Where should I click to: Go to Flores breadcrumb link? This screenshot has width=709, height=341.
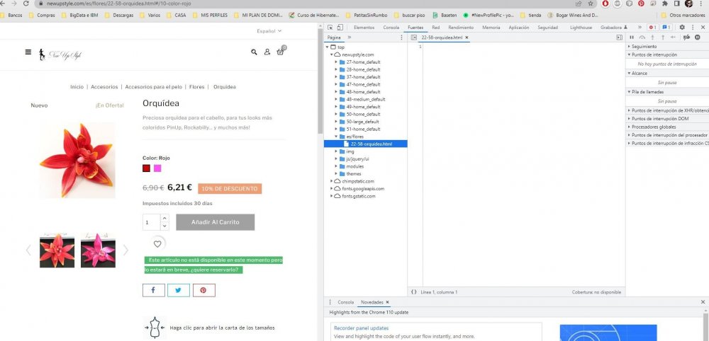pos(196,86)
